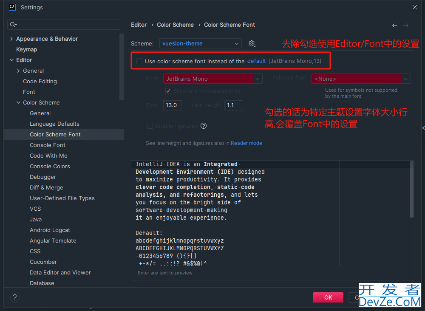Open the Font settings page
Image resolution: width=425 pixels, height=311 pixels.
point(29,92)
